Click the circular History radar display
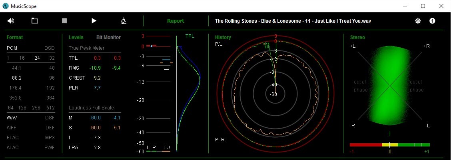Viewport: 451px width, 160px height. click(274, 94)
